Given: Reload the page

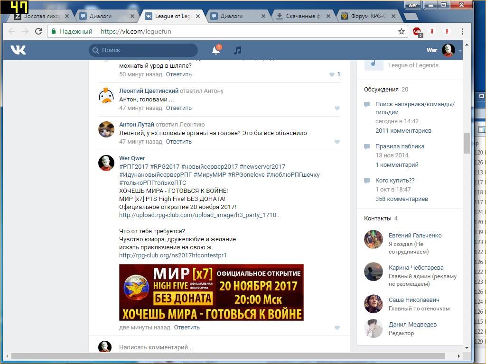Looking at the screenshot, I should click(39, 31).
